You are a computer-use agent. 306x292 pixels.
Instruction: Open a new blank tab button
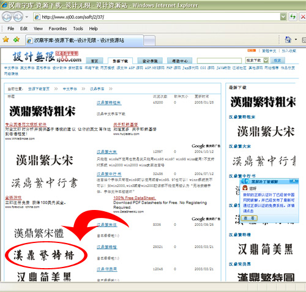click(149, 40)
